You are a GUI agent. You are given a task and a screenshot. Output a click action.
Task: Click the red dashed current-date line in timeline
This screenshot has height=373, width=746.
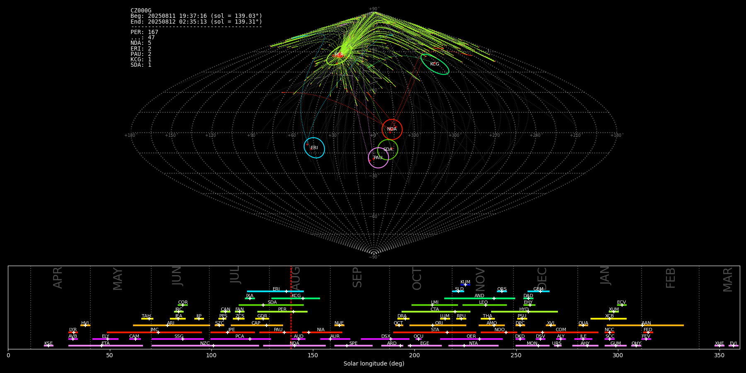coord(291,307)
